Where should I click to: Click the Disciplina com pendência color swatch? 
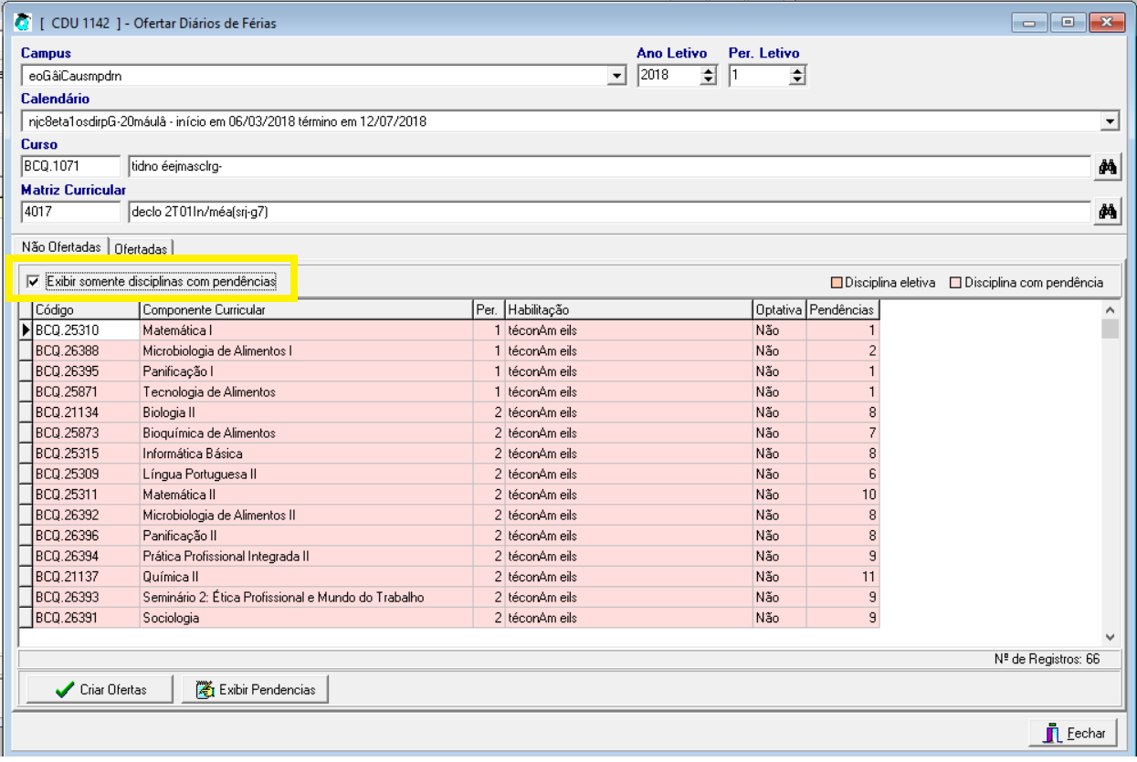pyautogui.click(x=955, y=283)
